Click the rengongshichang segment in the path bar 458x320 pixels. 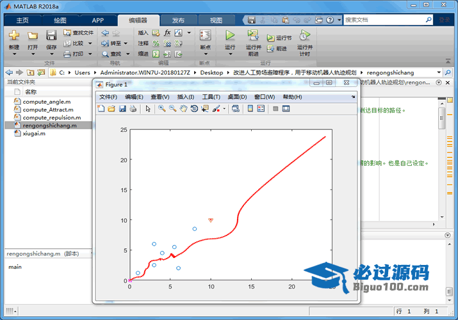click(x=390, y=72)
